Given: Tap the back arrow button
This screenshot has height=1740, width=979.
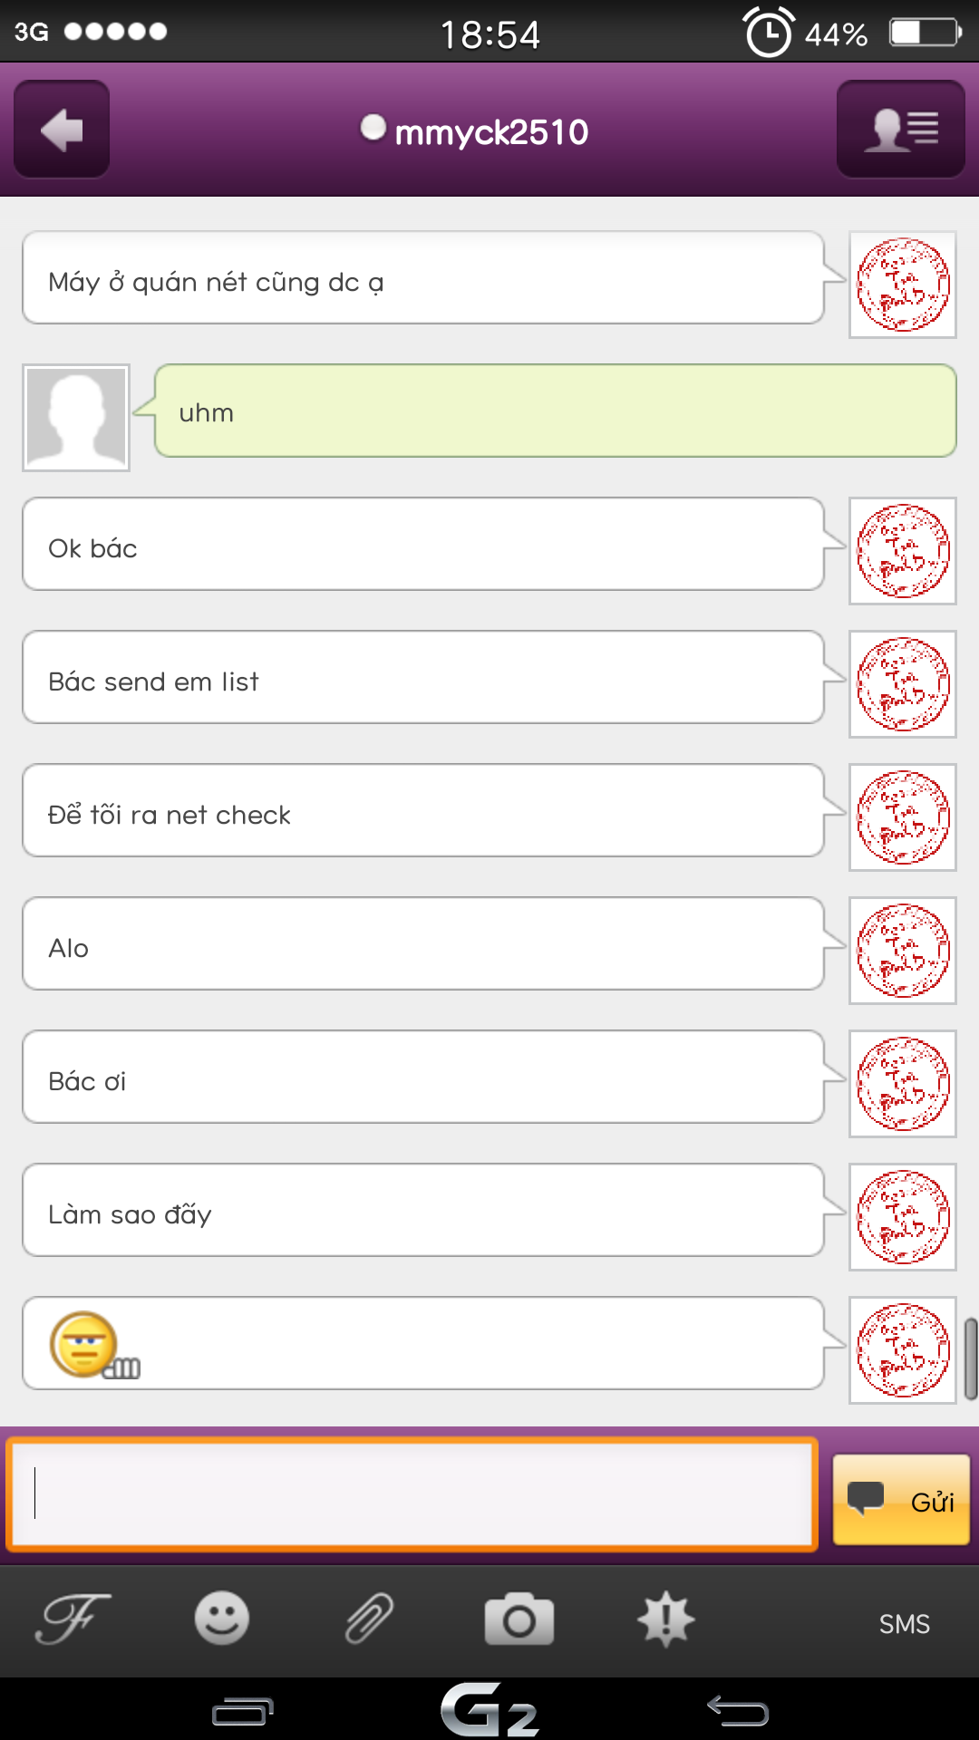Looking at the screenshot, I should [62, 130].
